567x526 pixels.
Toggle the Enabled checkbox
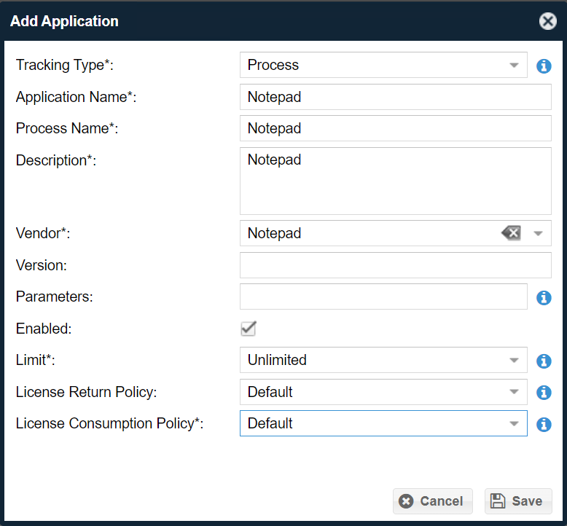pyautogui.click(x=249, y=329)
